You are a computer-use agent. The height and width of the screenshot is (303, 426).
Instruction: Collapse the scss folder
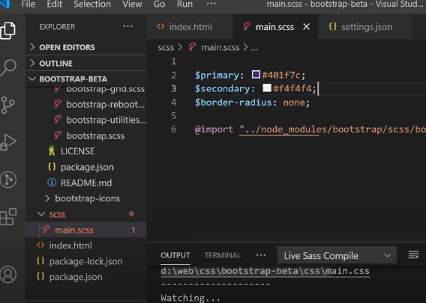coord(85,214)
